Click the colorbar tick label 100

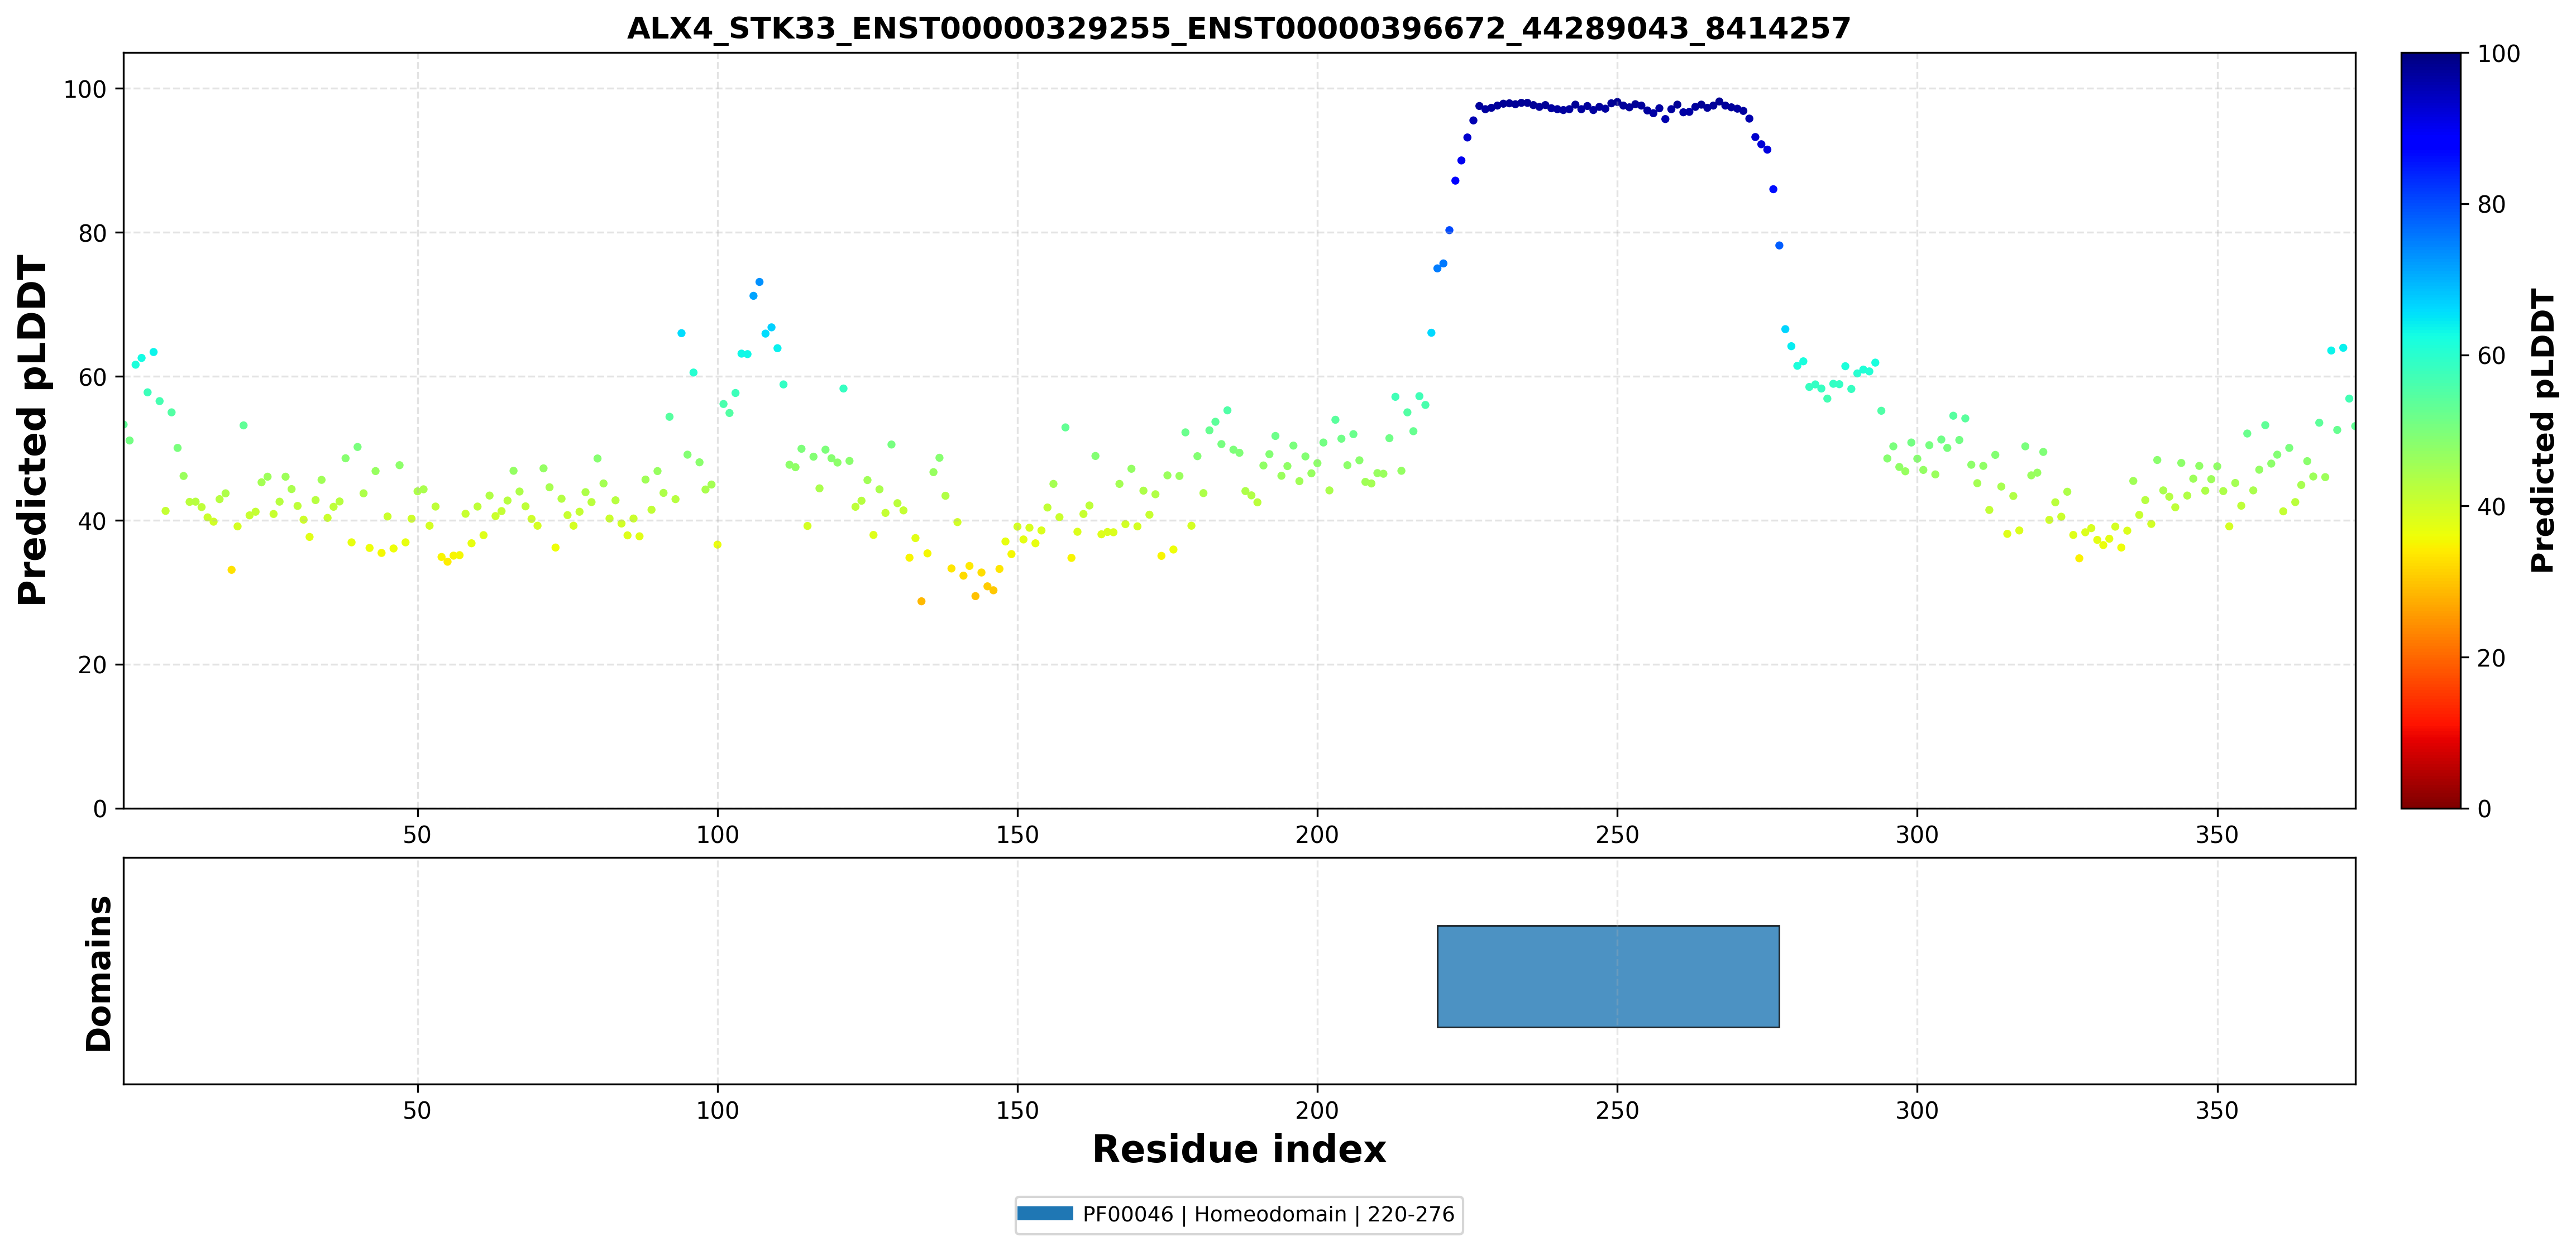[2498, 54]
